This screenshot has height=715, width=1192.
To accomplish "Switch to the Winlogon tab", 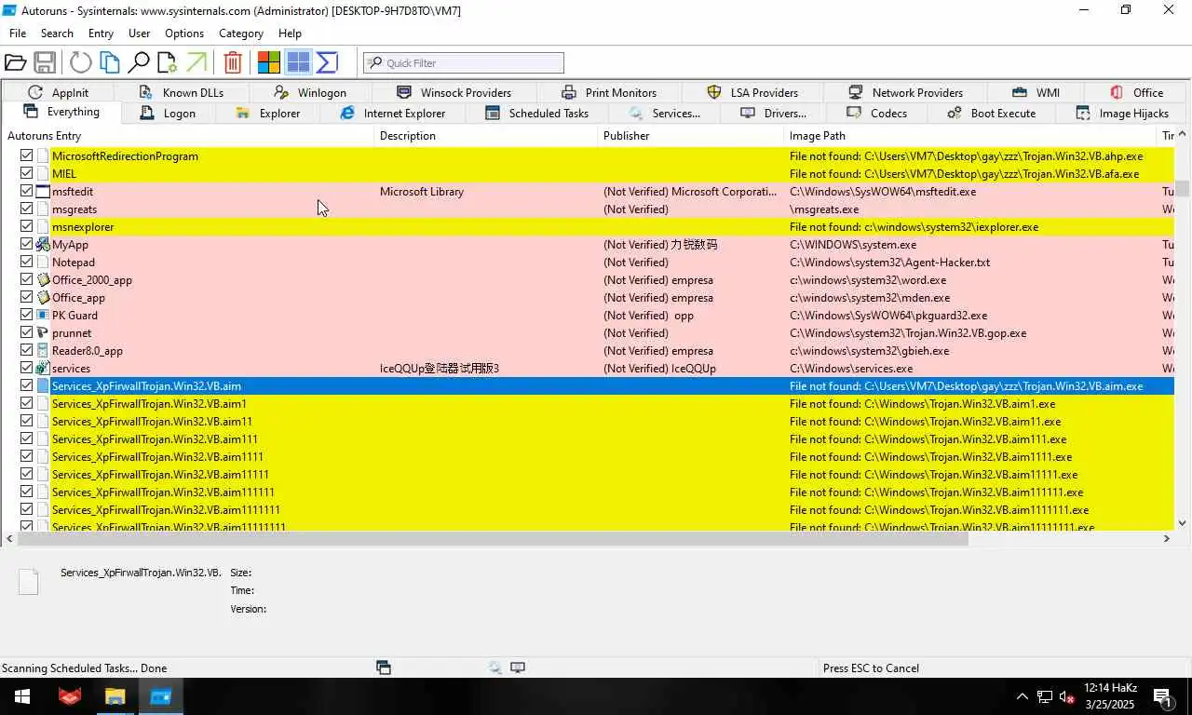I will click(310, 92).
